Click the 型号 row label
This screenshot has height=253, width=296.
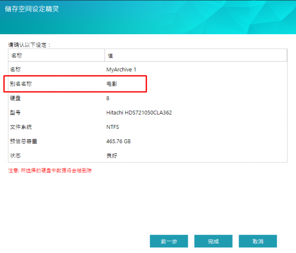click(x=15, y=113)
